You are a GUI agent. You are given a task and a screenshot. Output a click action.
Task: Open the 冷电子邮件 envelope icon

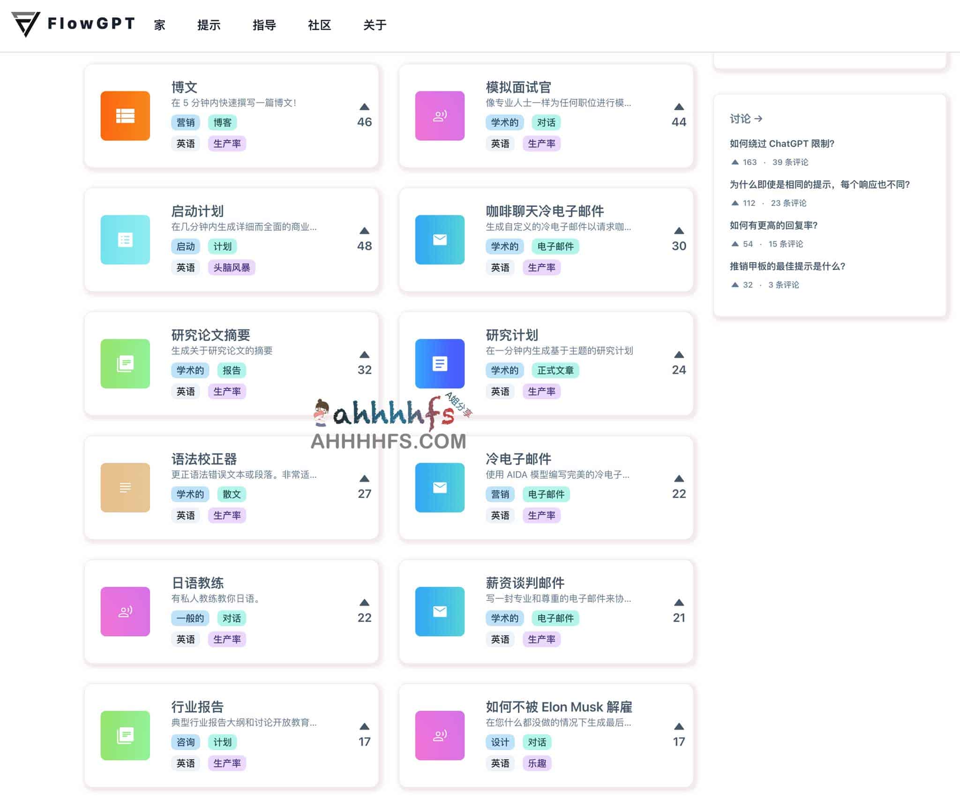(x=439, y=488)
